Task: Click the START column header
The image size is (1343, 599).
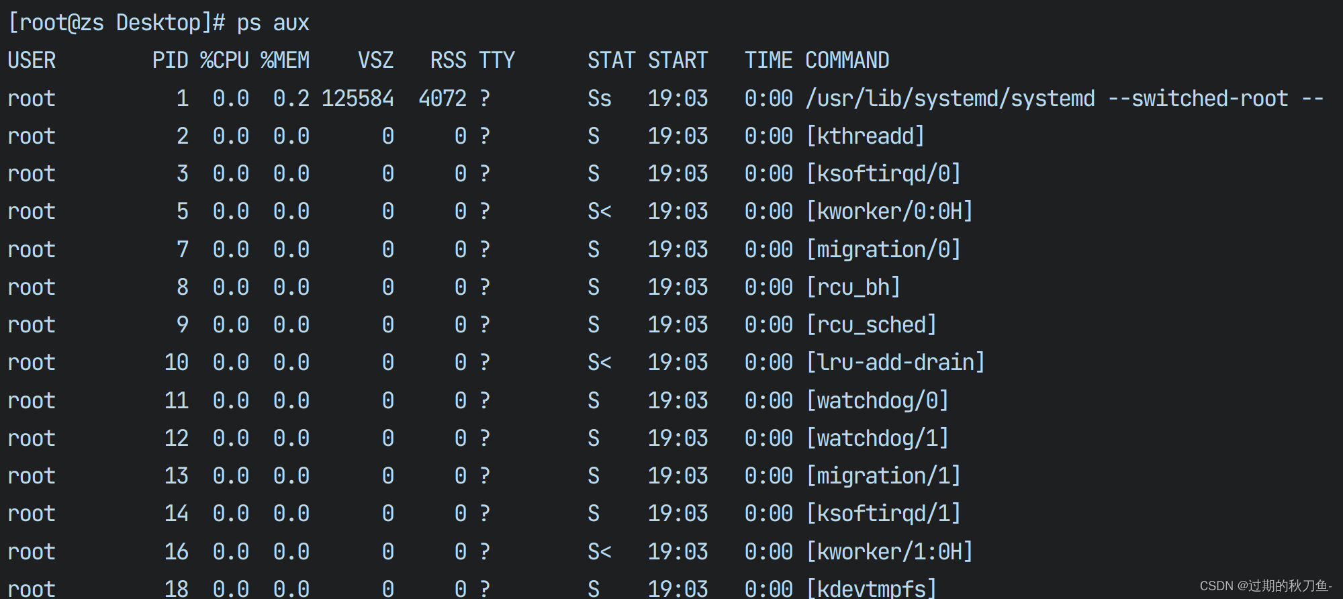Action: coord(678,60)
